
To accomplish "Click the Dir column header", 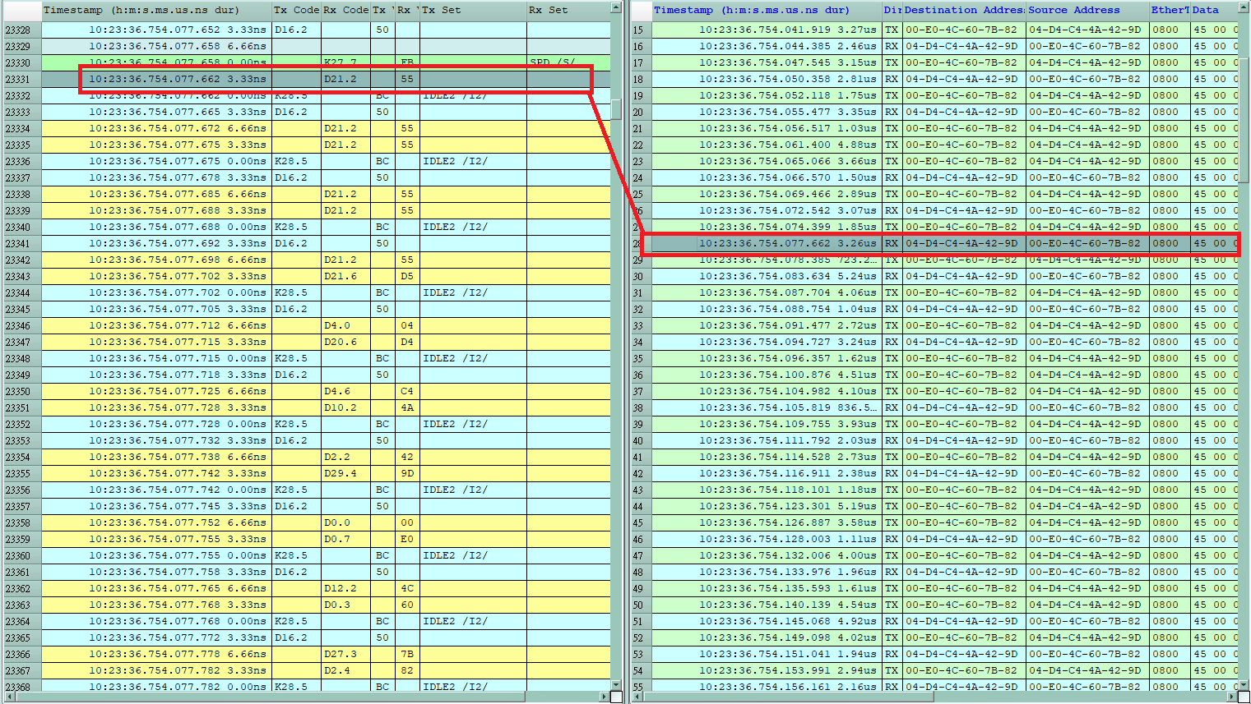I will [892, 10].
